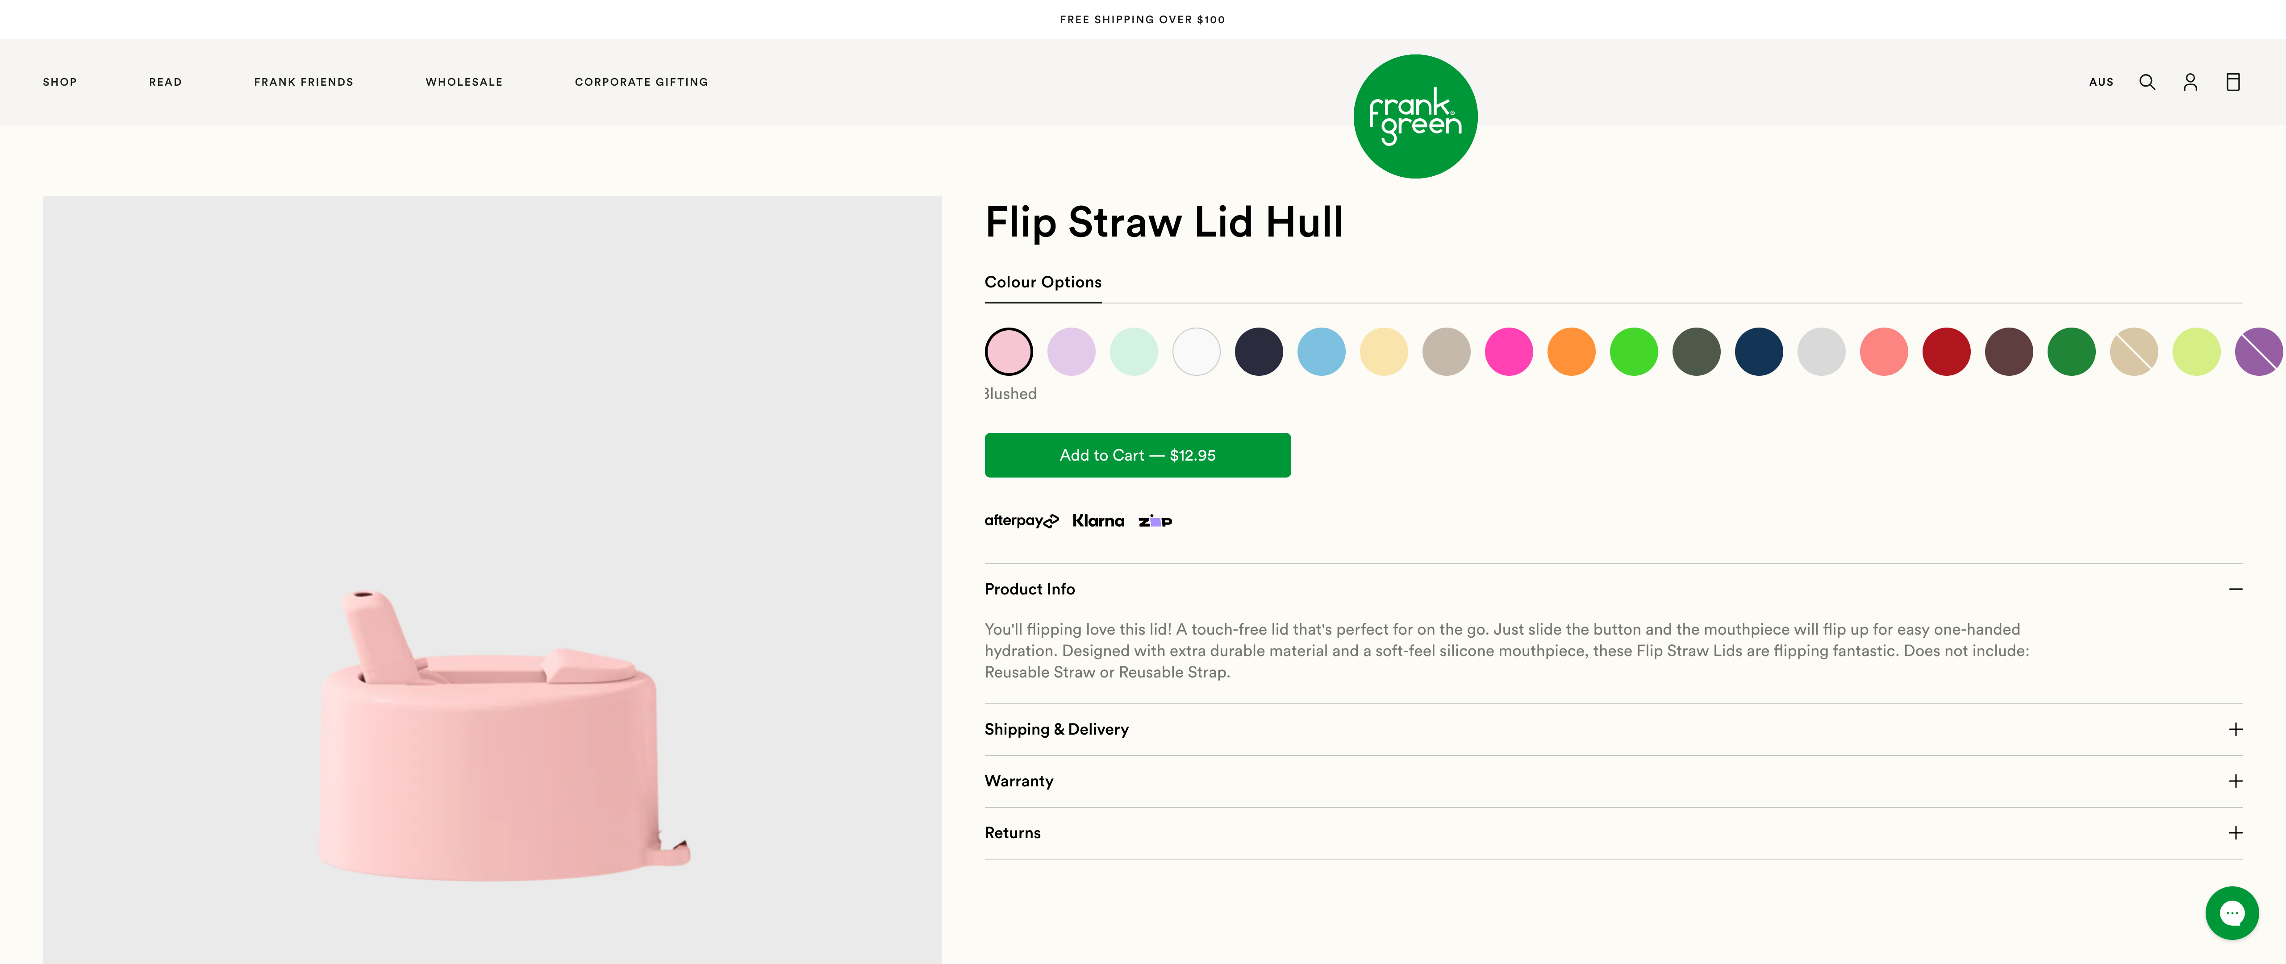This screenshot has width=2286, height=964.
Task: Open the Afterpay payment logo
Action: point(1021,520)
